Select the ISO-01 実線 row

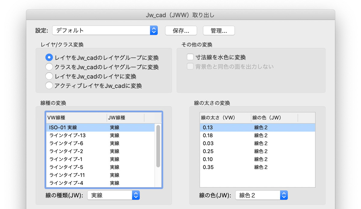(100, 128)
